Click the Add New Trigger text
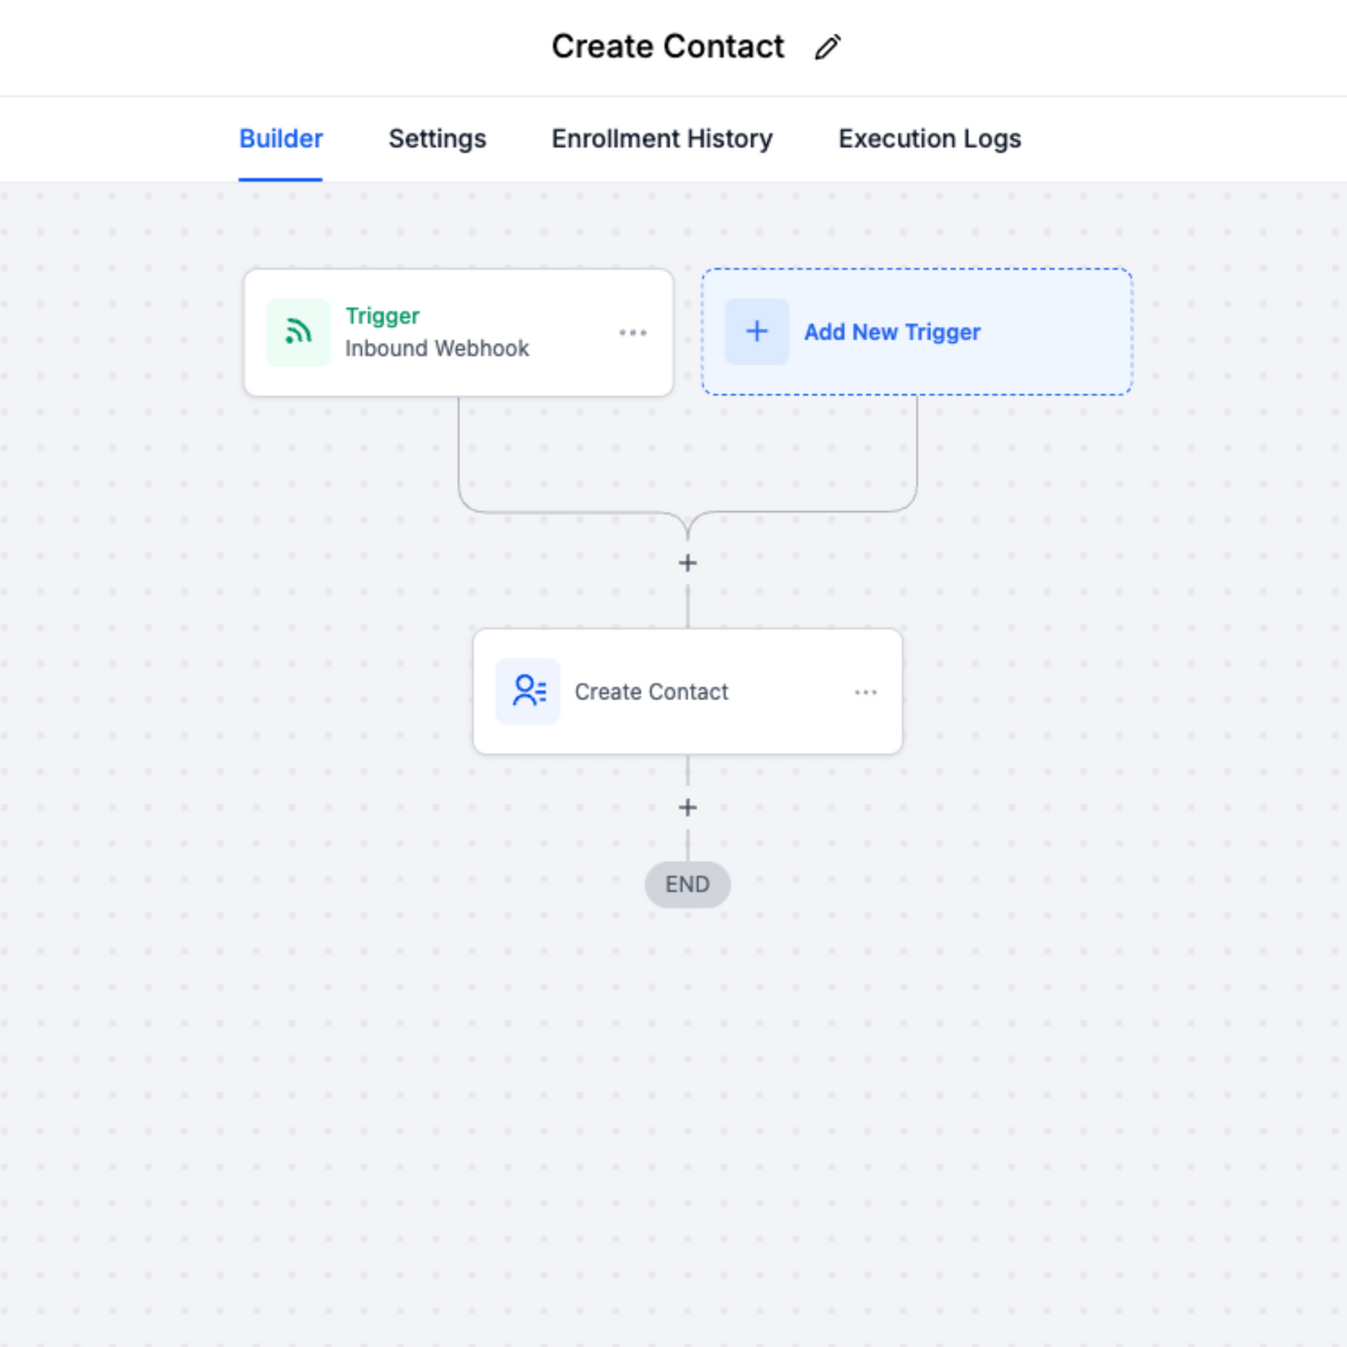 (892, 332)
